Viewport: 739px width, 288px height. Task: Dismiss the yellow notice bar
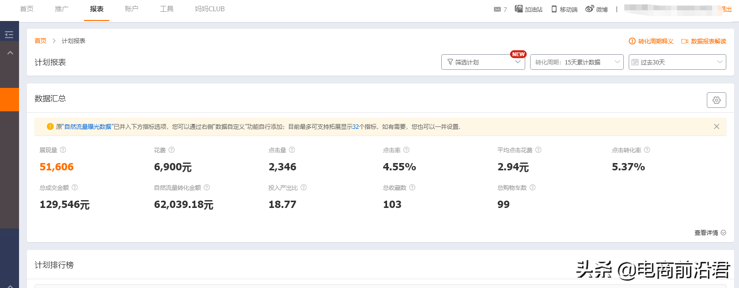click(716, 126)
